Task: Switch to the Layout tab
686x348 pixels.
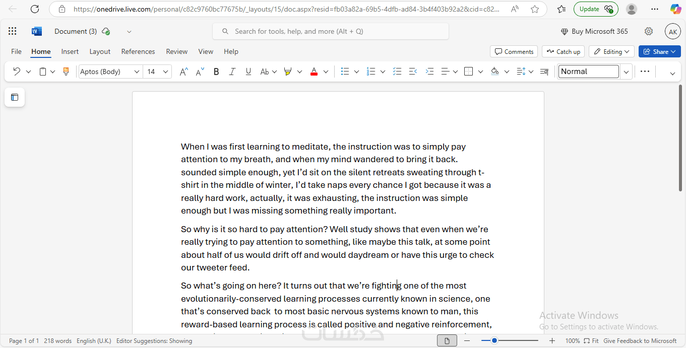Action: pyautogui.click(x=100, y=51)
